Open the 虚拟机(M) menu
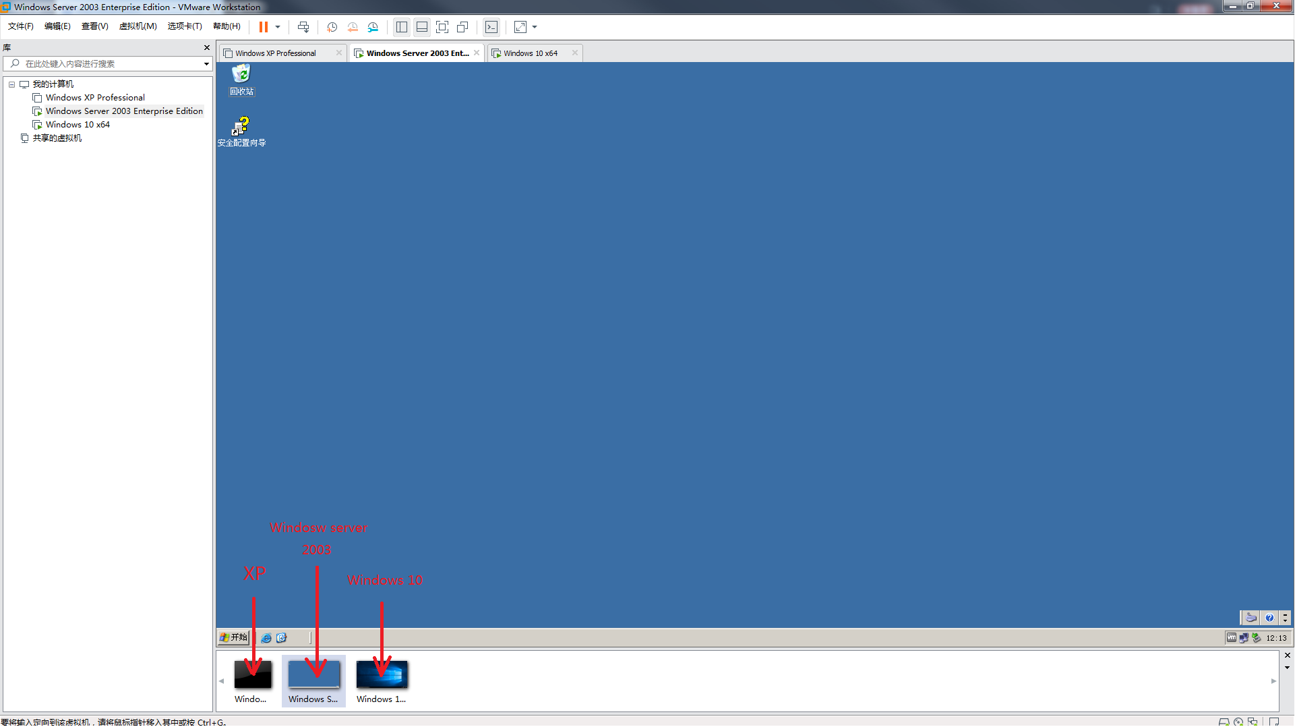Viewport: 1295px width, 727px height. (x=138, y=26)
